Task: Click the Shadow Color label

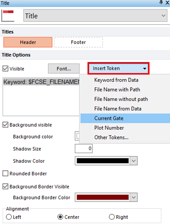Action: pyautogui.click(x=29, y=161)
